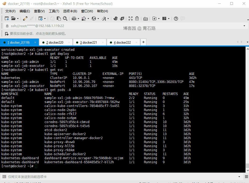
Task: Click the terminal scrollbar up arrow
Action: pos(247,49)
